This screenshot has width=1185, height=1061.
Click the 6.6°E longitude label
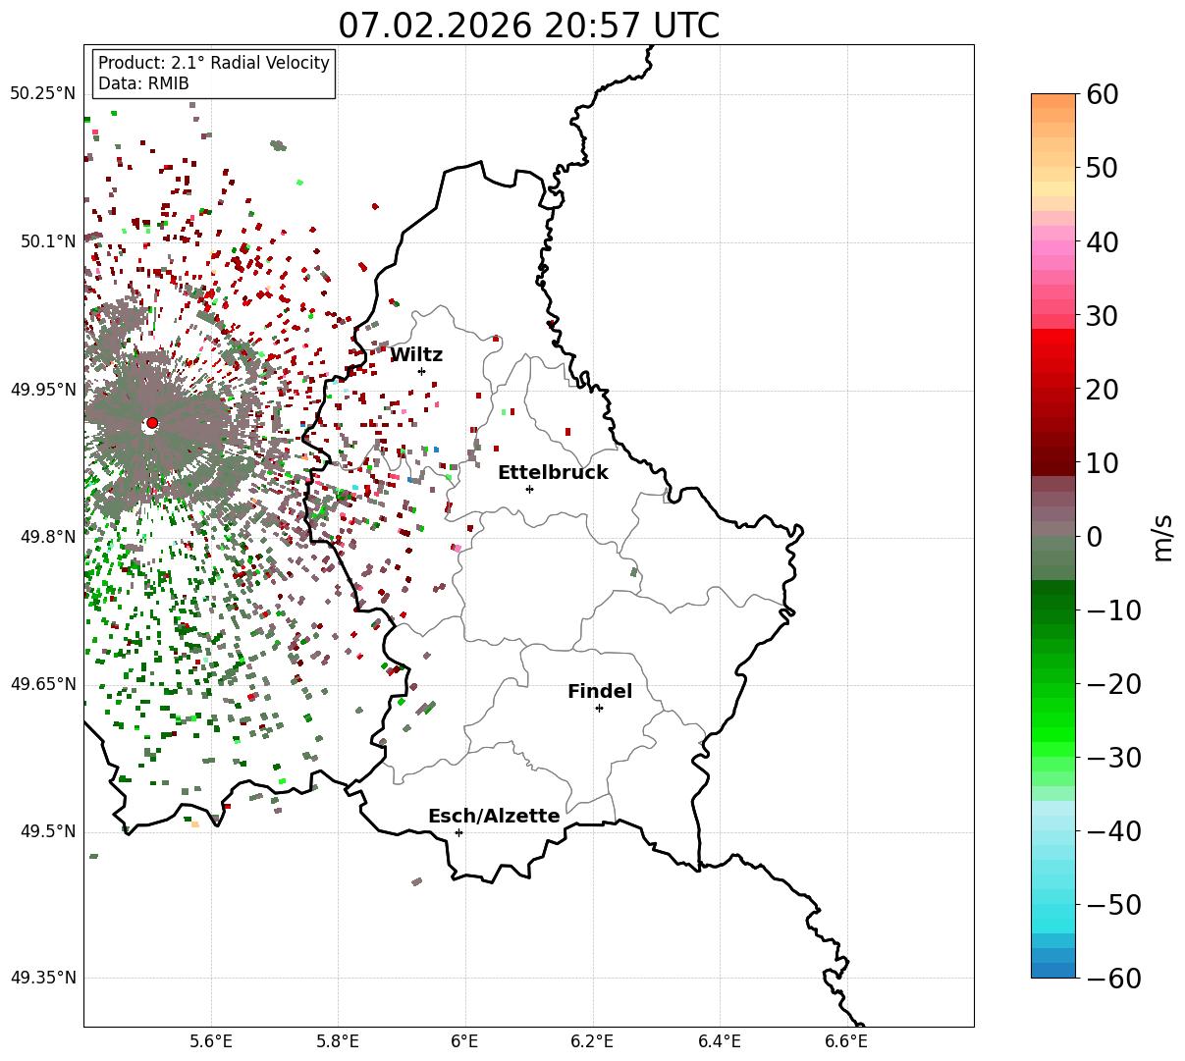point(846,1041)
